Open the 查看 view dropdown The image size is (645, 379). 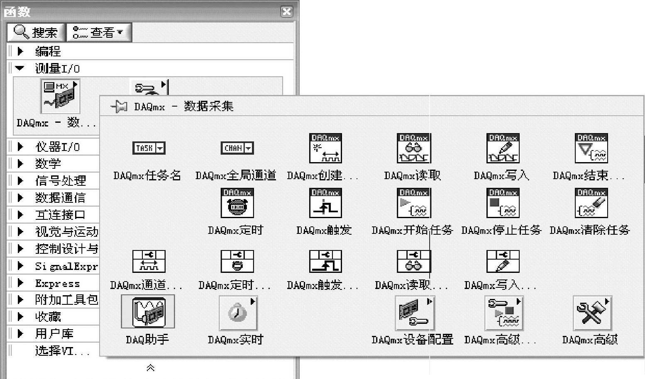click(99, 32)
